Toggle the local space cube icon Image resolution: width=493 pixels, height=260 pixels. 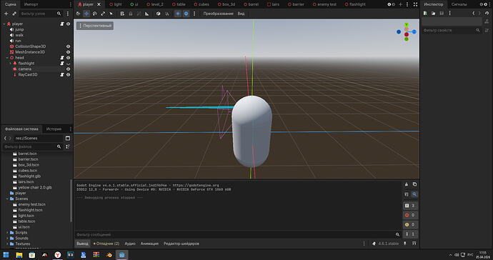tap(158, 14)
